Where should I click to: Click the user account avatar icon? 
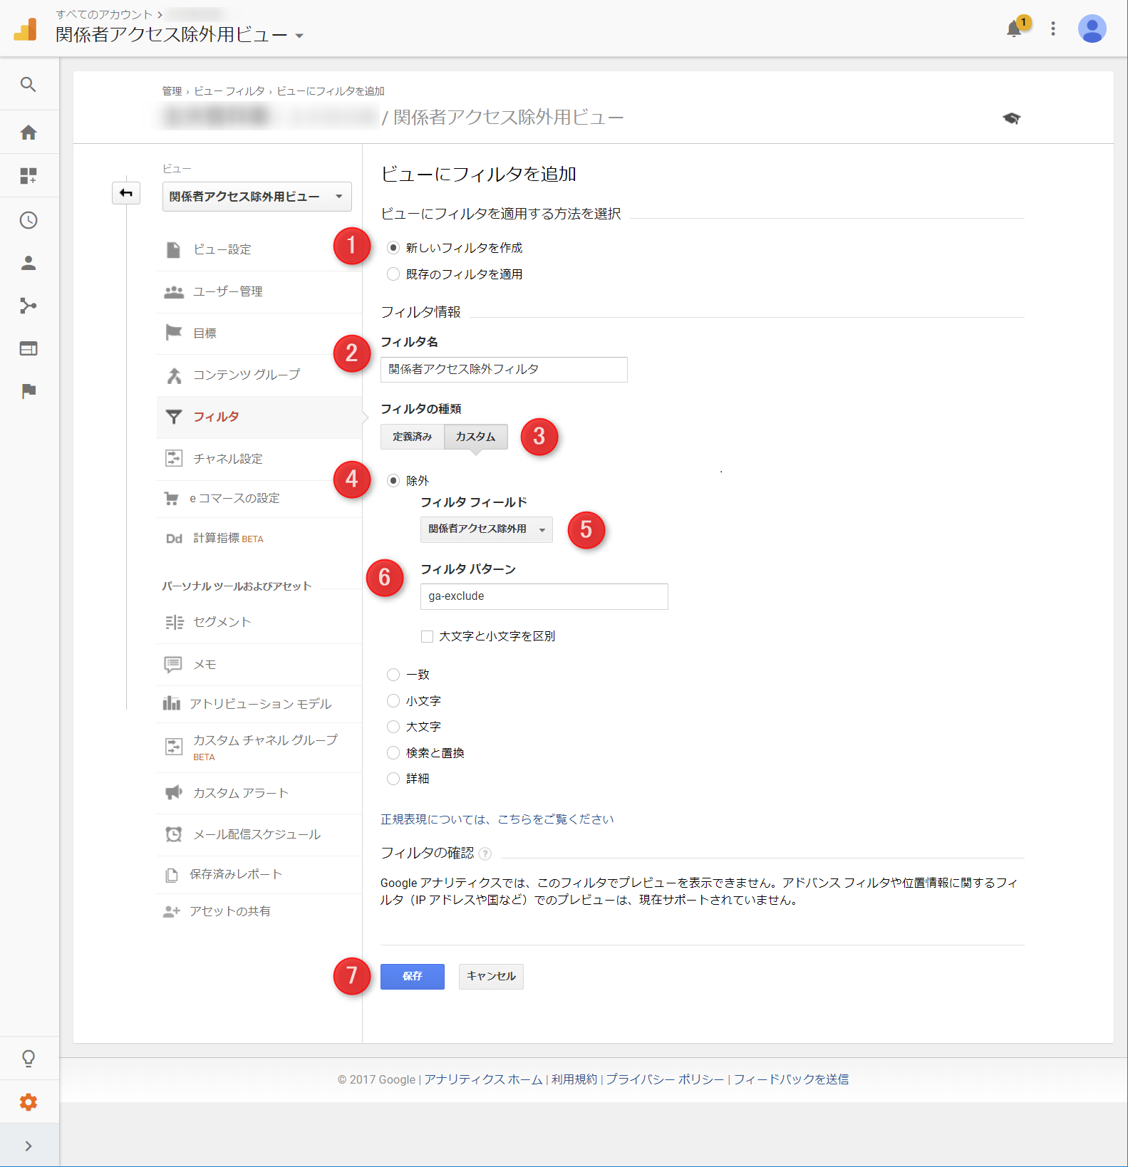1091,29
